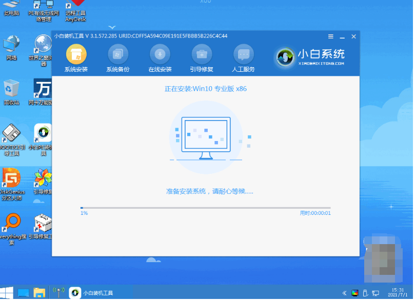Switch to 在线安装 section
415x300 pixels.
(160, 58)
